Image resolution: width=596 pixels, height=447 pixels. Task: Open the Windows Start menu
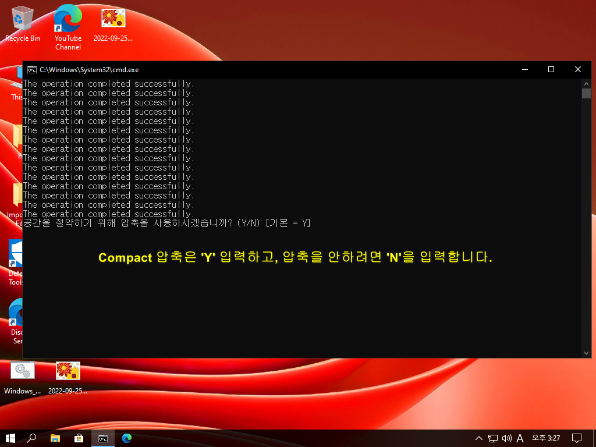10,438
